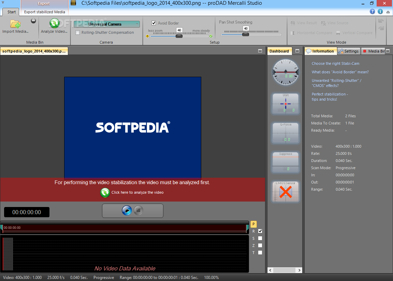
Task: Click the left teal in-point marker on timeline
Action: tap(1, 228)
